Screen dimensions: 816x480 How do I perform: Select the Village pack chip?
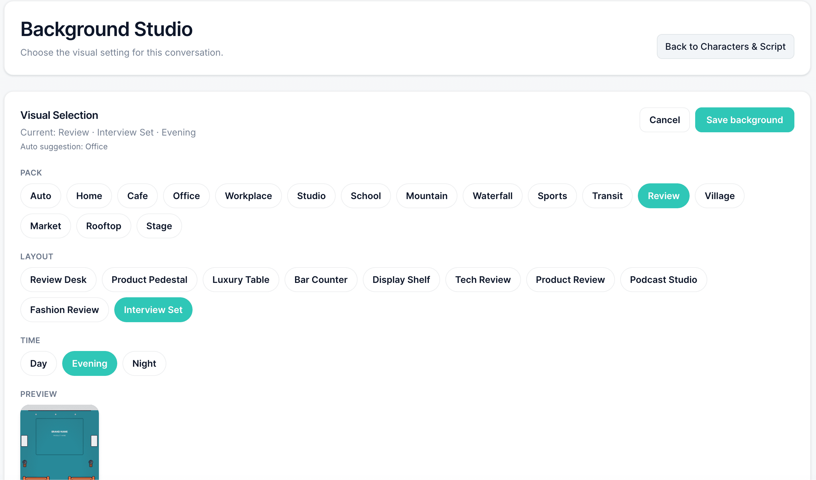pos(719,196)
